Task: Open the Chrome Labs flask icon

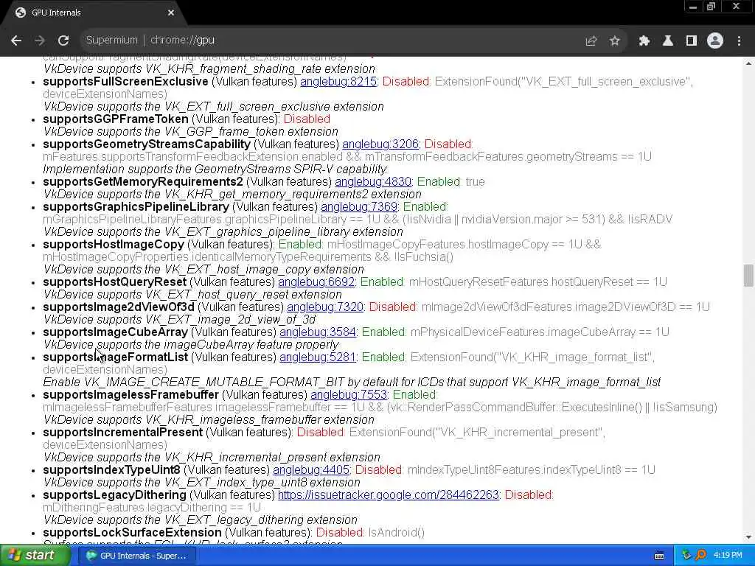Action: tap(668, 41)
